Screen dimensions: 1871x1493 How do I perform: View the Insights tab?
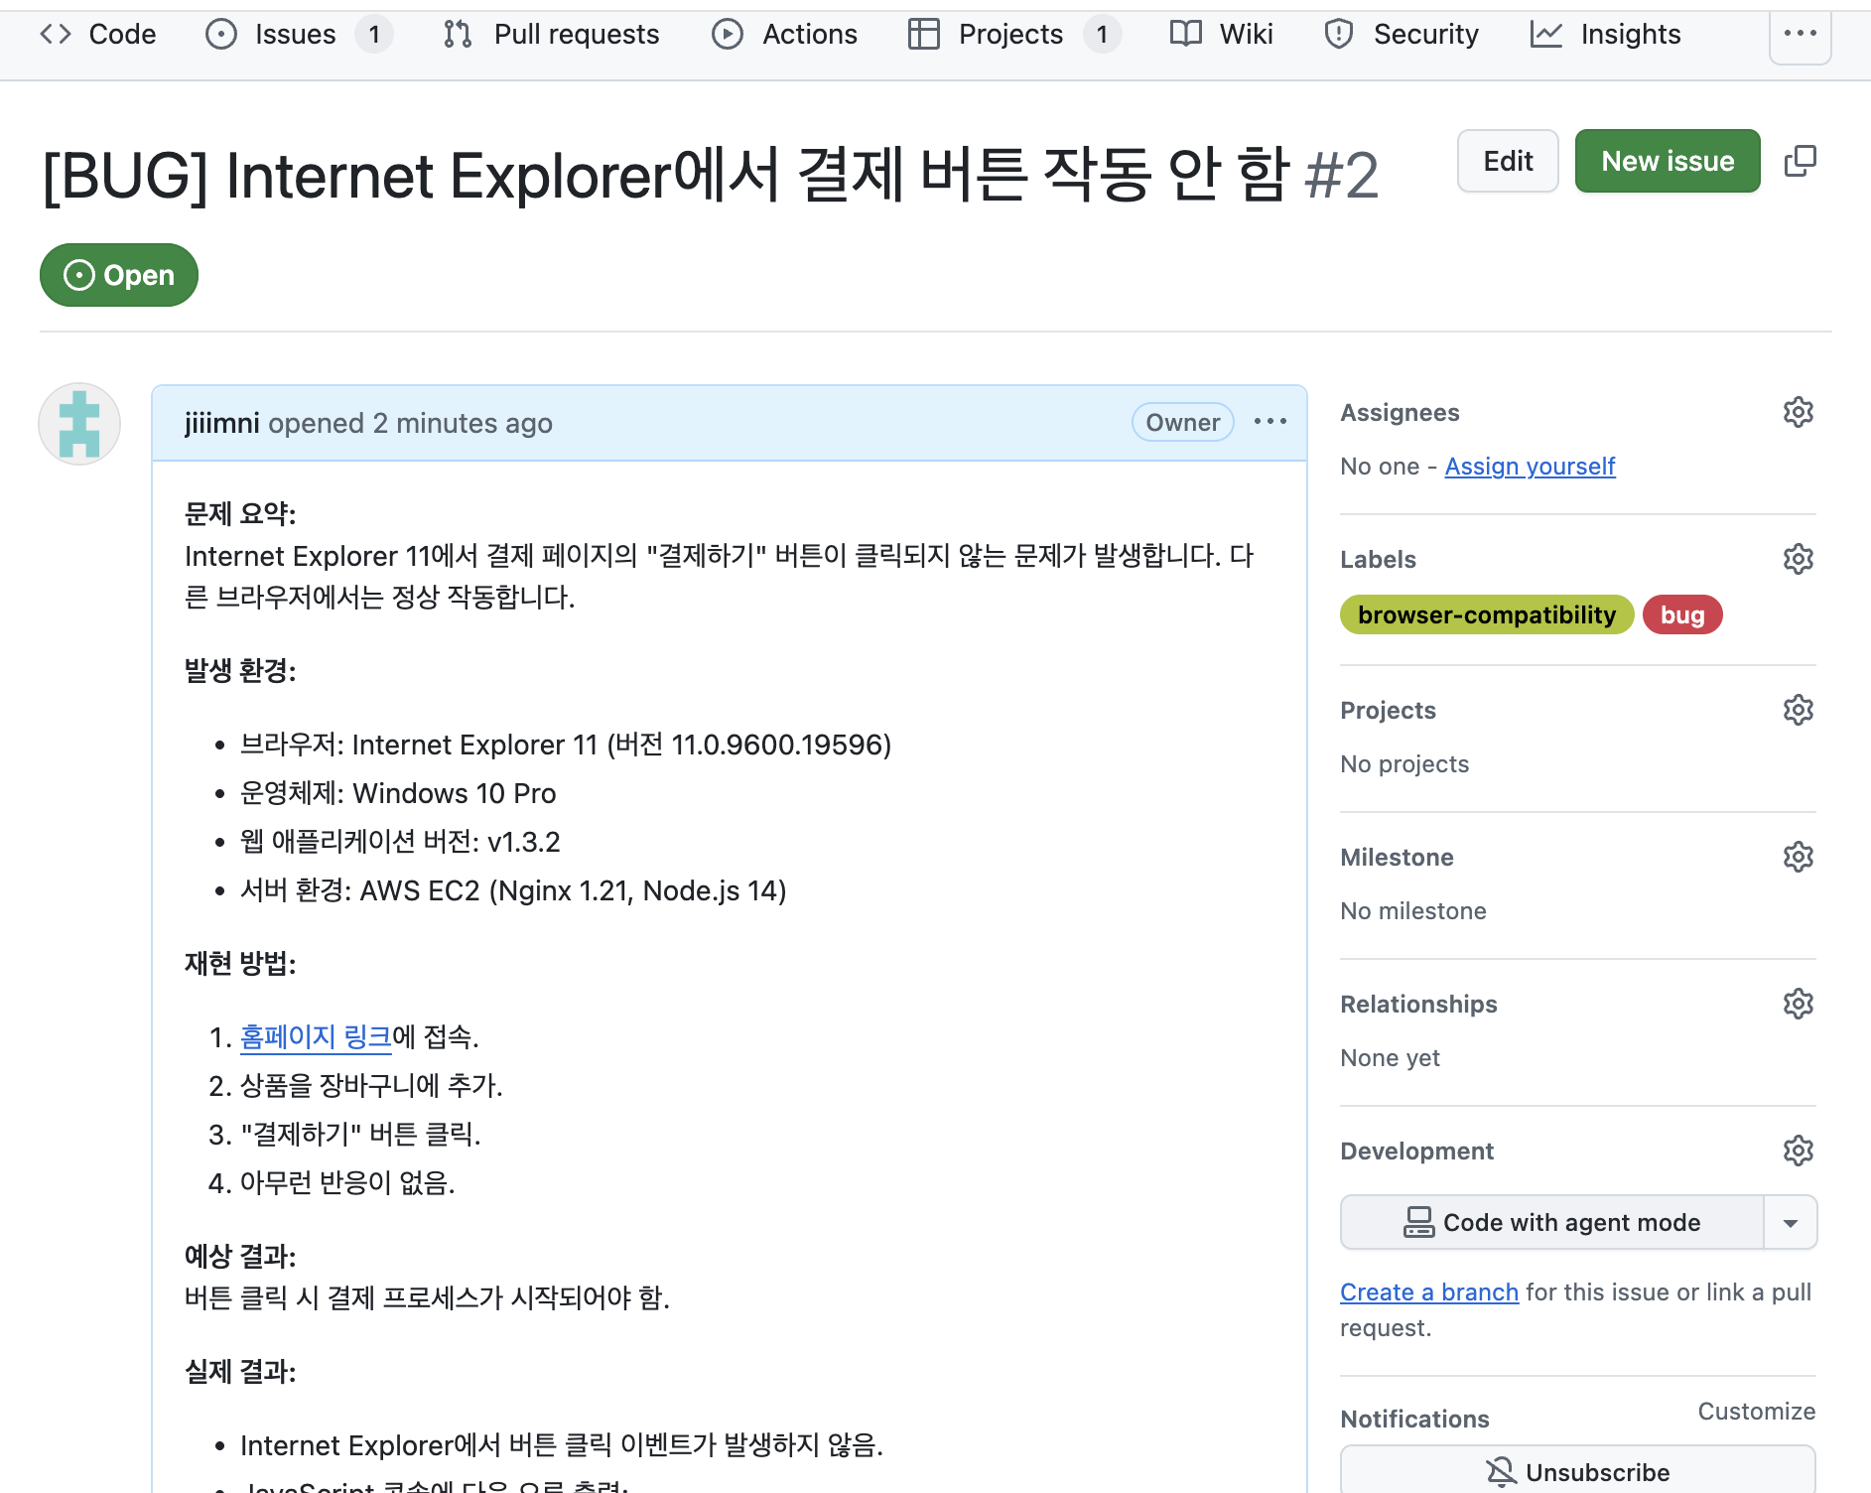pos(1605,35)
